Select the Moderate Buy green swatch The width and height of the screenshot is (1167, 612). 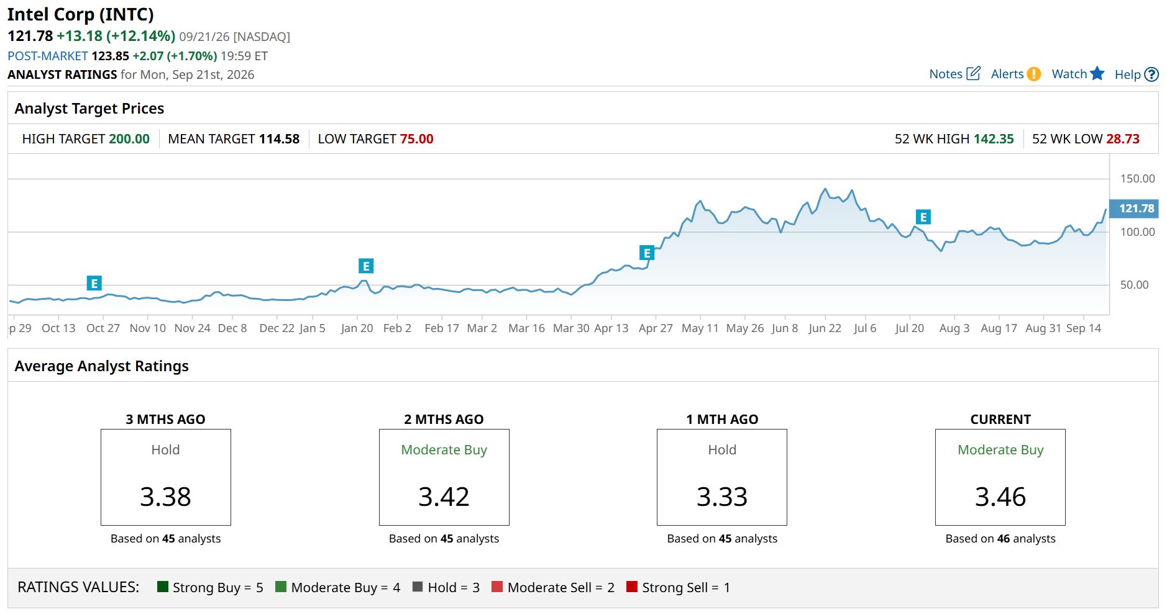point(281,587)
